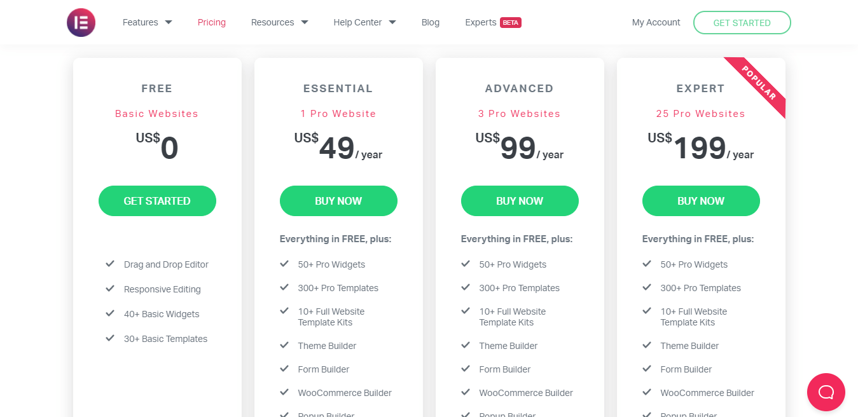Select the Pricing menu item
This screenshot has width=858, height=417.
click(x=211, y=22)
